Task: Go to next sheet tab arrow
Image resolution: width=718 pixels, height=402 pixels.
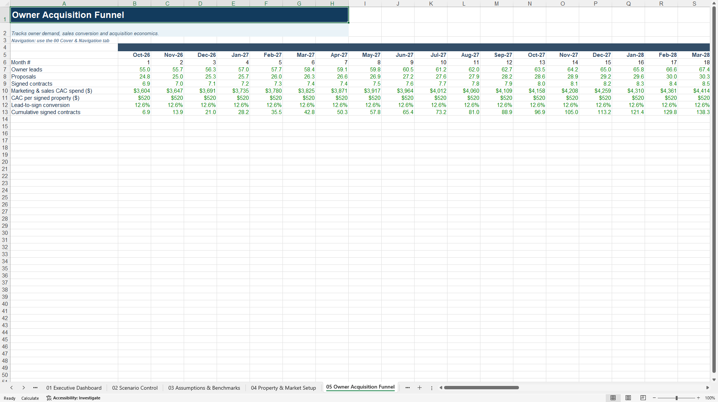Action: click(24, 388)
